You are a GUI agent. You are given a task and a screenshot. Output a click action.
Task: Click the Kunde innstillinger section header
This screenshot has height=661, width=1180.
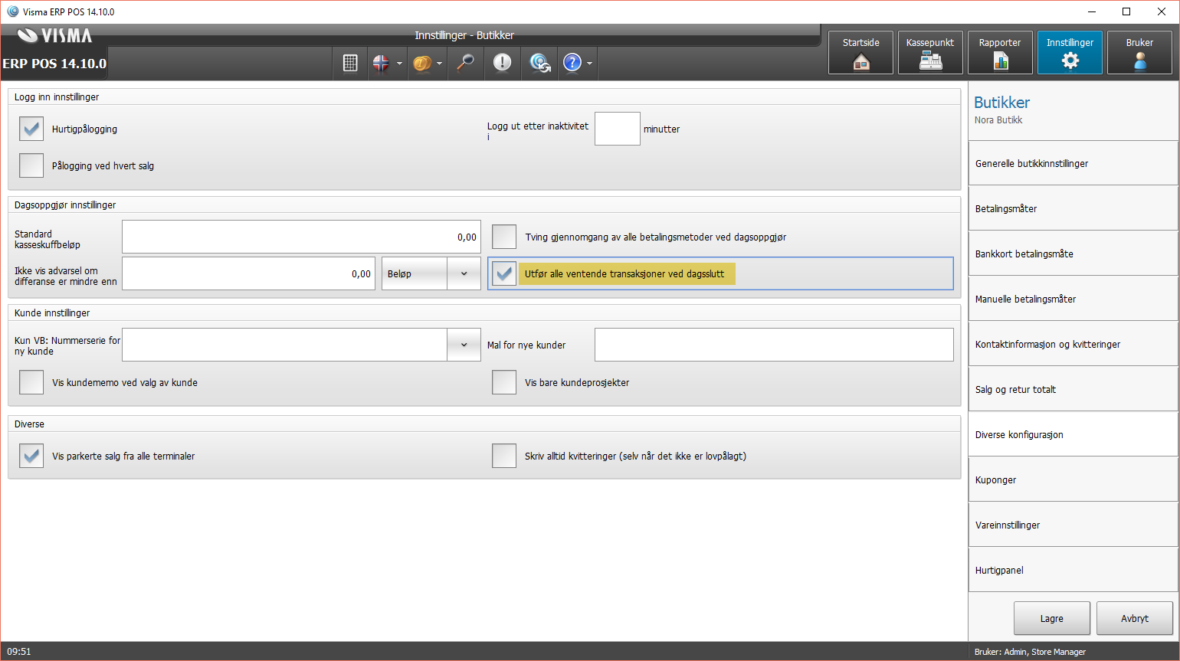coord(52,313)
